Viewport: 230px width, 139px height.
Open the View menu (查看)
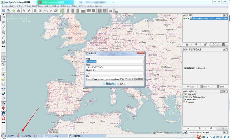click(20, 6)
